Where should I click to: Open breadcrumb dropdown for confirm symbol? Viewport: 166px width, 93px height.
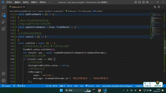pos(98,11)
